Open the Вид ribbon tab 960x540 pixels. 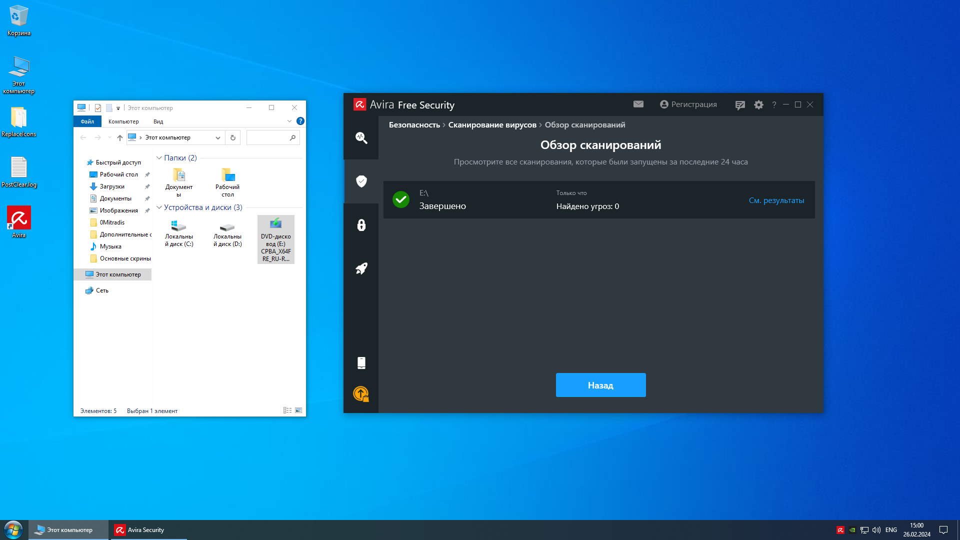(158, 121)
